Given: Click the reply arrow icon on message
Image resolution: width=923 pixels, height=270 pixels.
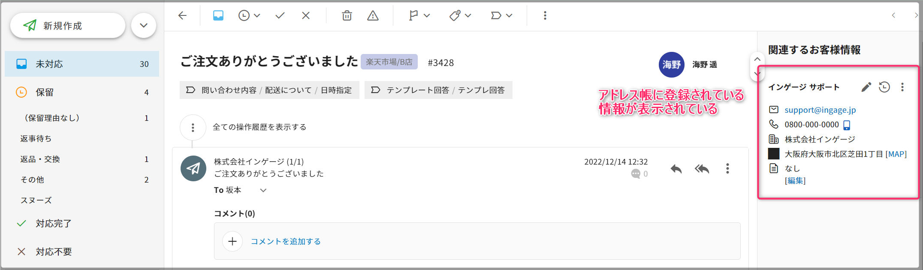Looking at the screenshot, I should pyautogui.click(x=676, y=169).
